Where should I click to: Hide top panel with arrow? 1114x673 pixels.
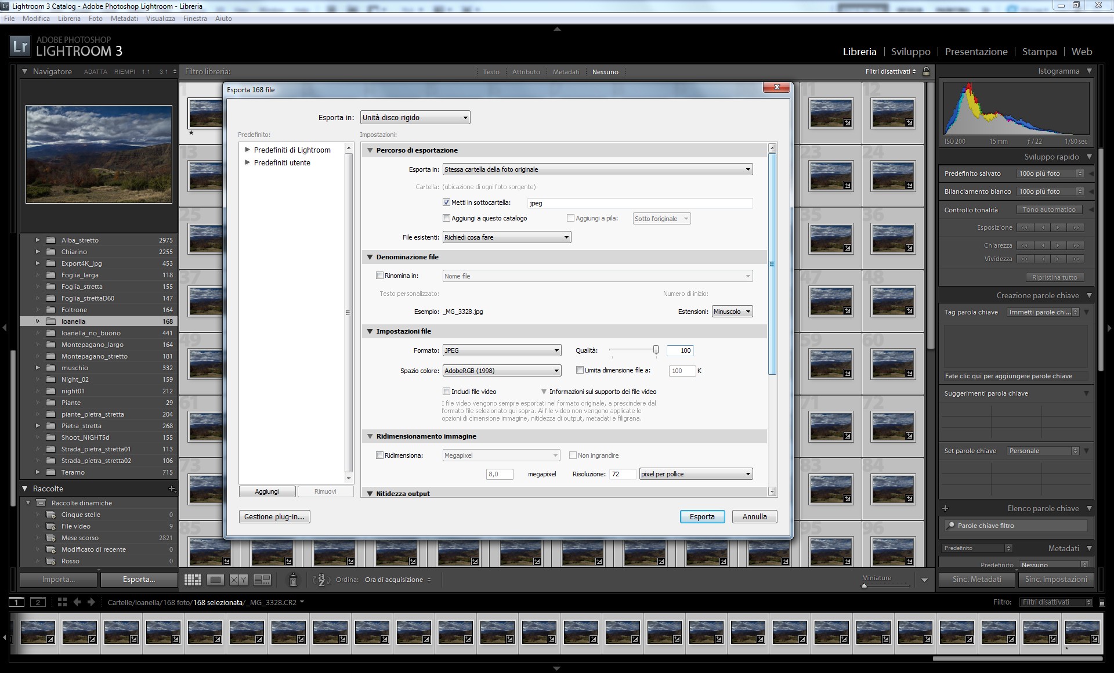tap(557, 28)
